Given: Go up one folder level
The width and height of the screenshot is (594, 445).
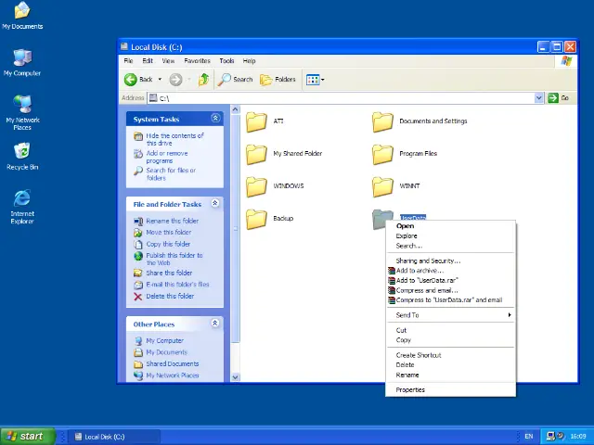Looking at the screenshot, I should 204,80.
